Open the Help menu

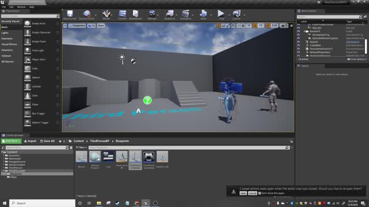[x=32, y=7]
